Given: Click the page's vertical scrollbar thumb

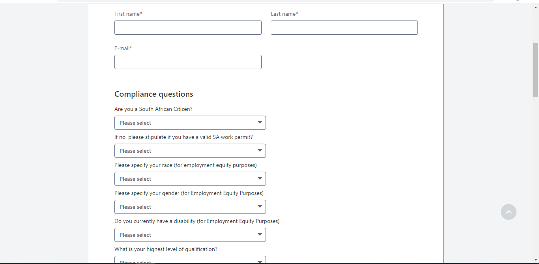Looking at the screenshot, I should 535,69.
